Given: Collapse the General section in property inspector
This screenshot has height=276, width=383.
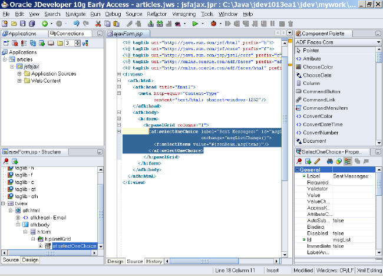Looking at the screenshot, I should [x=298, y=170].
